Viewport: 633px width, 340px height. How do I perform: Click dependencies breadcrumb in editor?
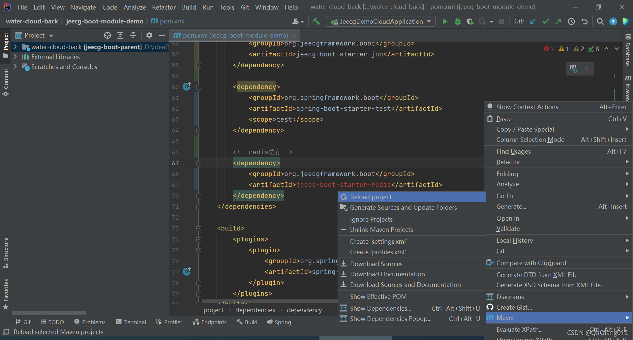[255, 310]
